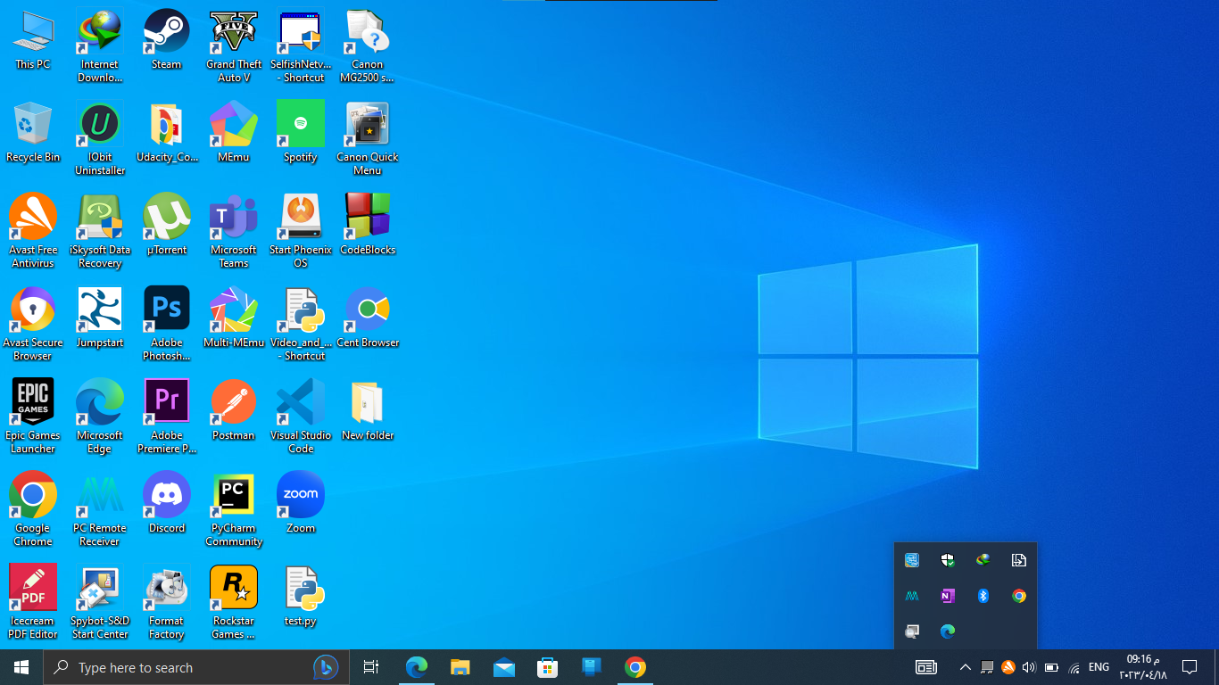The image size is (1219, 685).
Task: Select the MEmu emulator icon
Action: 234,133
